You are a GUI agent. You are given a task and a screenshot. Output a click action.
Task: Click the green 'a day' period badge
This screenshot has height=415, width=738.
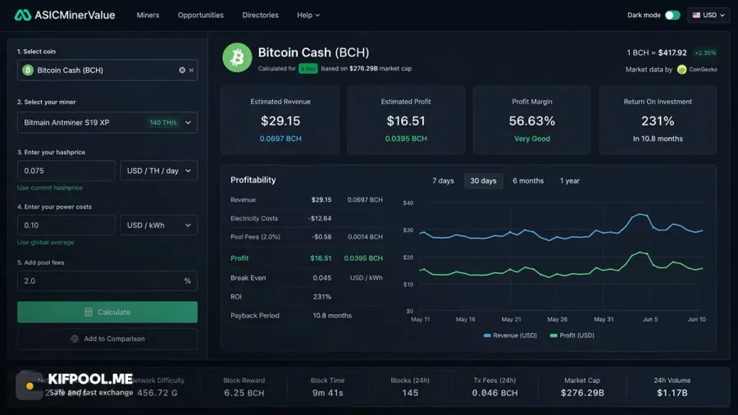(x=308, y=69)
